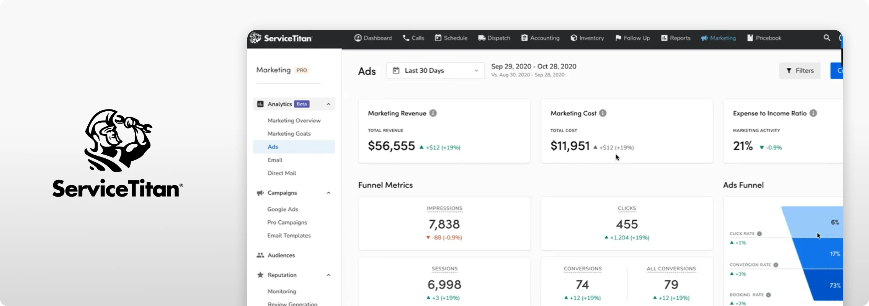The height and width of the screenshot is (306, 869).
Task: Open Email Templates in sidebar
Action: click(289, 236)
